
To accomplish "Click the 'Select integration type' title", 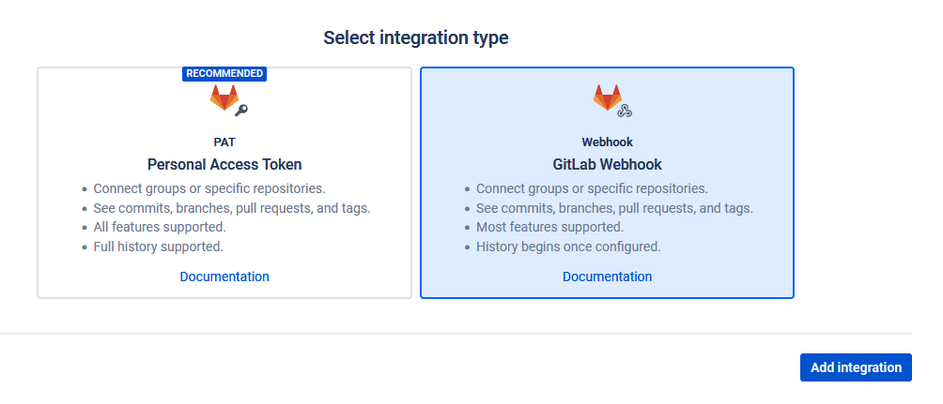I will pyautogui.click(x=415, y=37).
